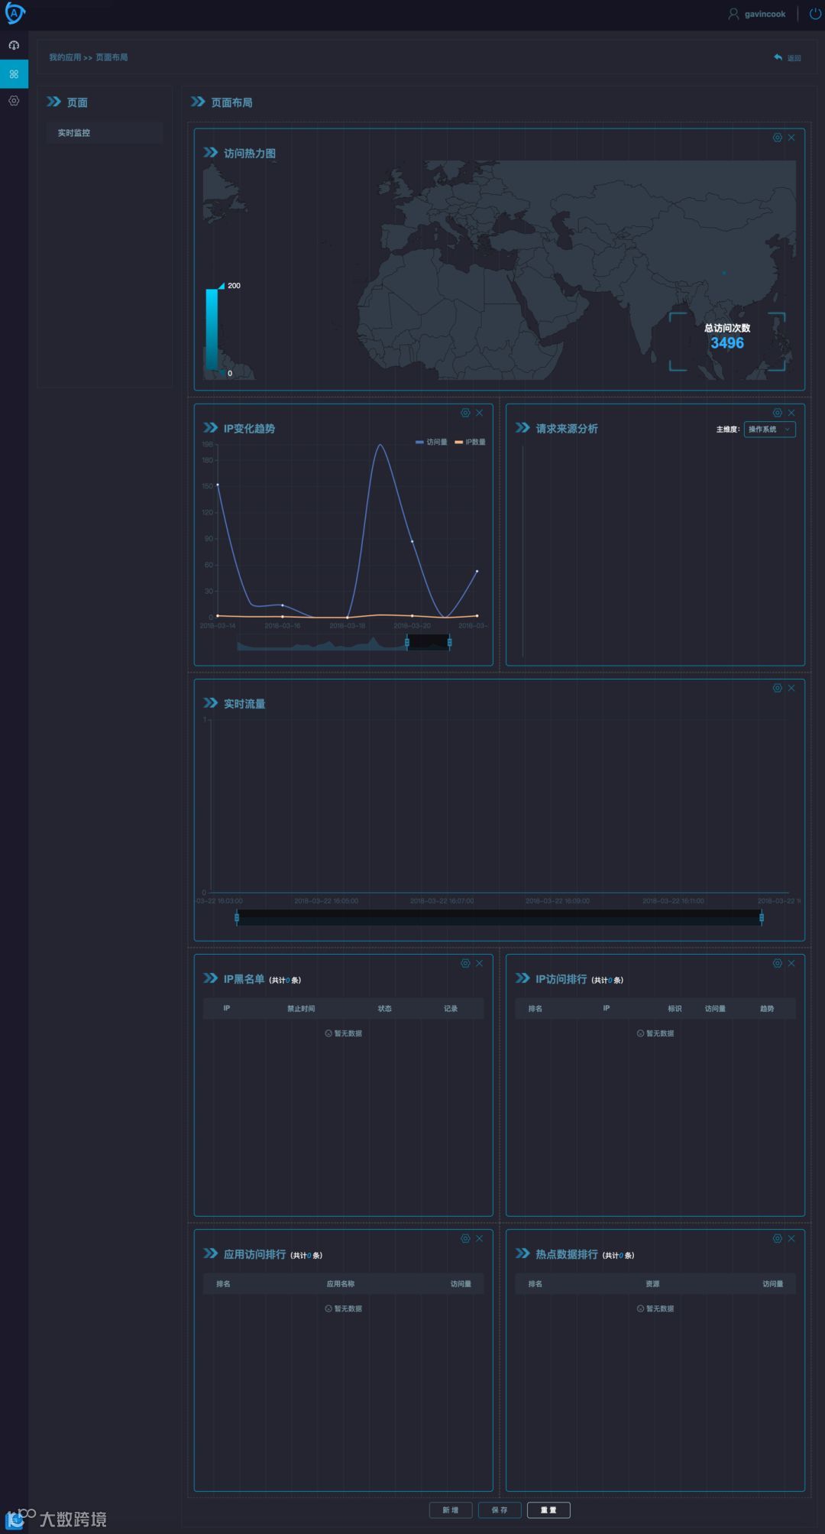
Task: Close the IP黑名单 panel
Action: [x=479, y=963]
